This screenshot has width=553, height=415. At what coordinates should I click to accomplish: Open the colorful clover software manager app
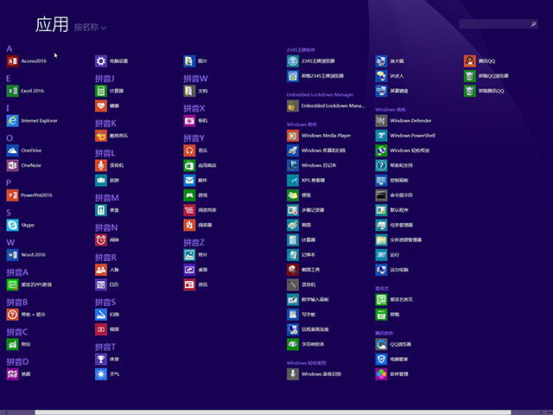tap(391, 374)
